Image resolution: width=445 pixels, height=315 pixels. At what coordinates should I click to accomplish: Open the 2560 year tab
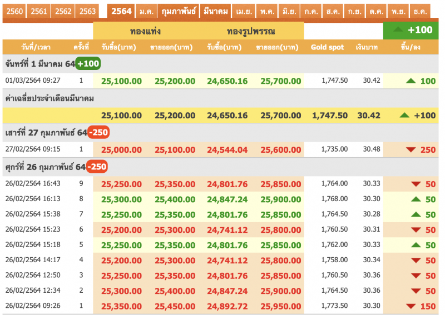pos(14,11)
